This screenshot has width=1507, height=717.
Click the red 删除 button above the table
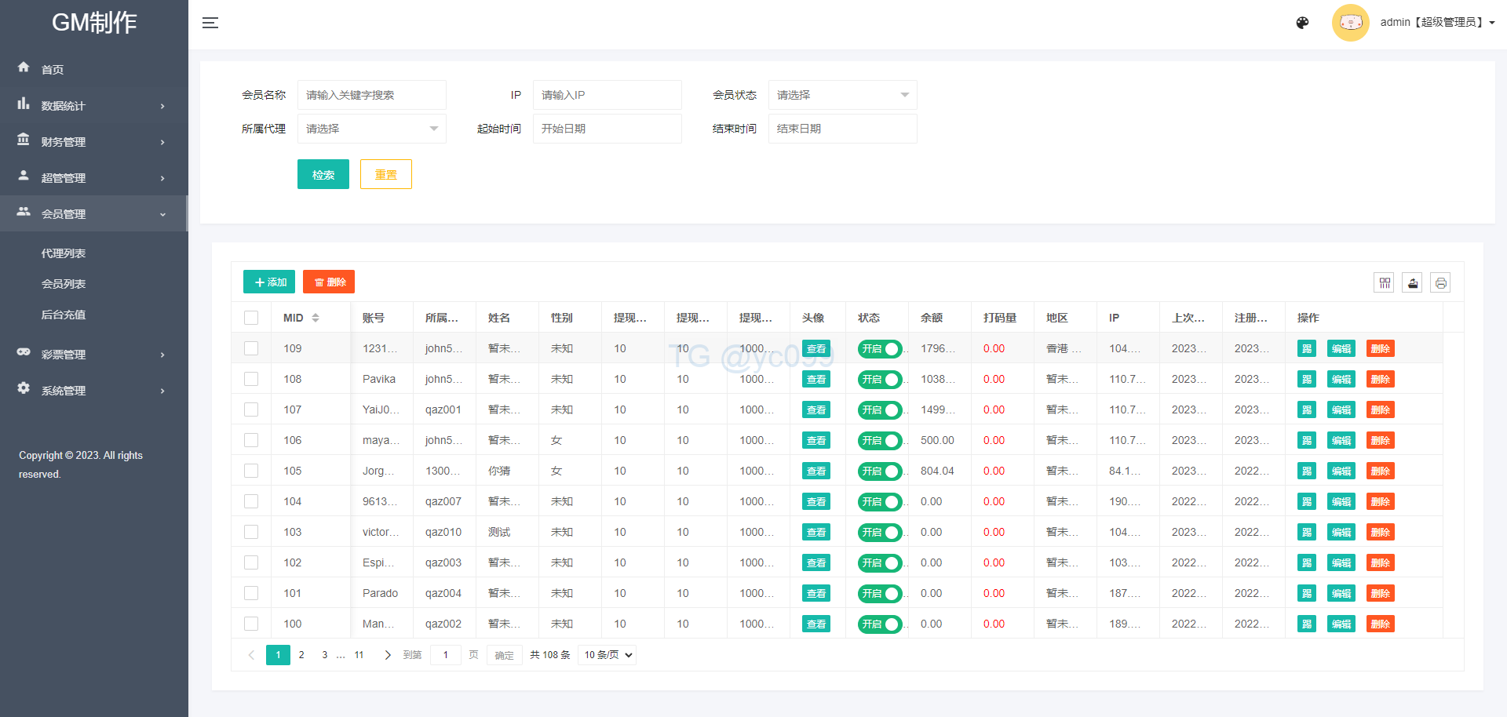click(x=329, y=282)
